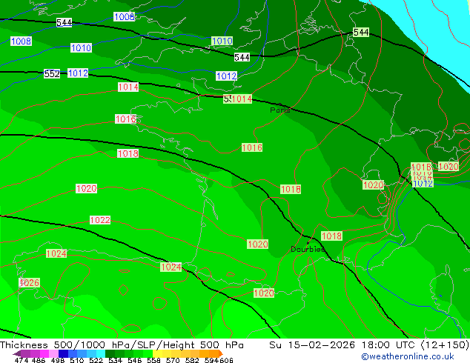
Task: Click the 1018 label beside Dourbies
Action: click(x=331, y=236)
